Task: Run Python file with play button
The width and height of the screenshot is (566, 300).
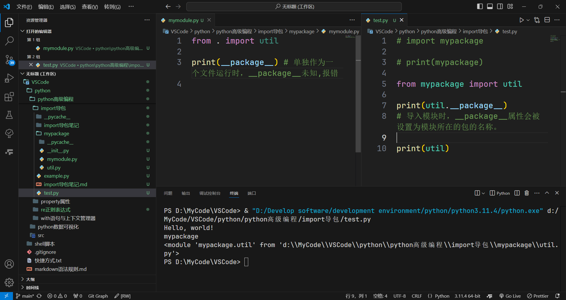Action: point(521,20)
